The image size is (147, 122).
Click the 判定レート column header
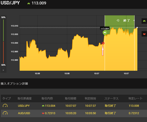pos(135,98)
